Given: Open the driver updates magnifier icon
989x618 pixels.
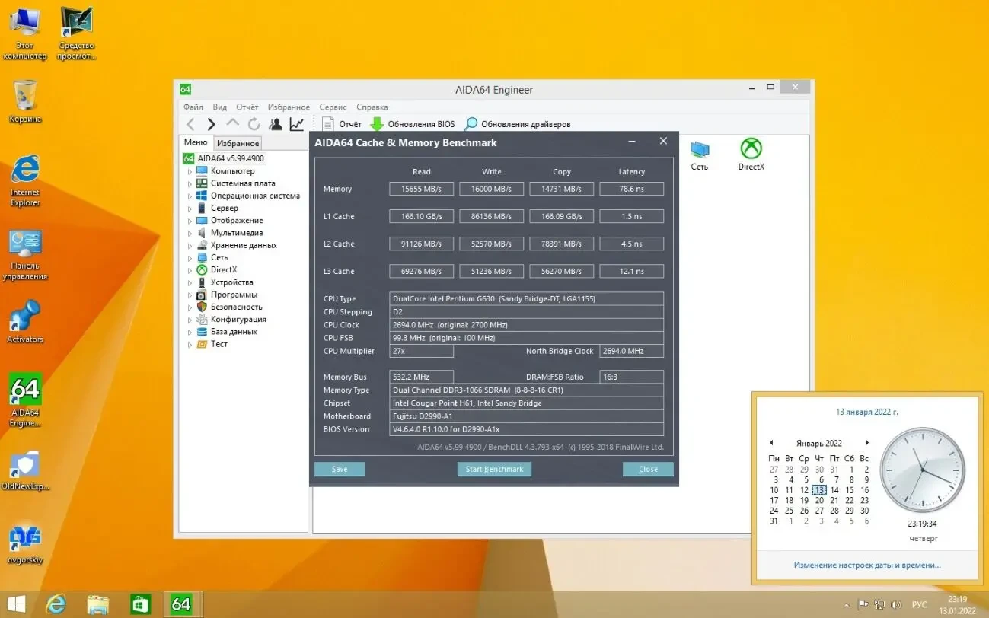Looking at the screenshot, I should click(x=471, y=124).
